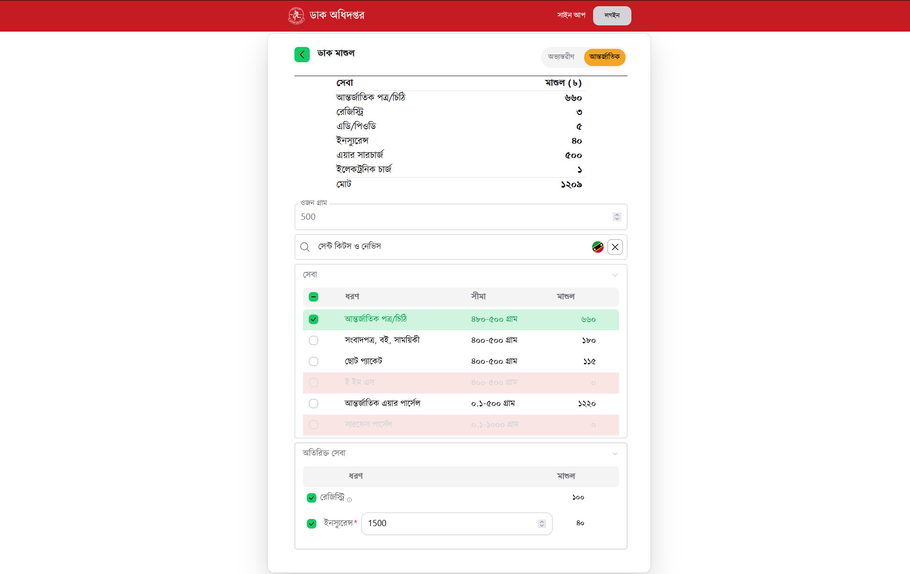The width and height of the screenshot is (910, 574).
Task: Click the search magnifier icon
Action: coord(305,247)
